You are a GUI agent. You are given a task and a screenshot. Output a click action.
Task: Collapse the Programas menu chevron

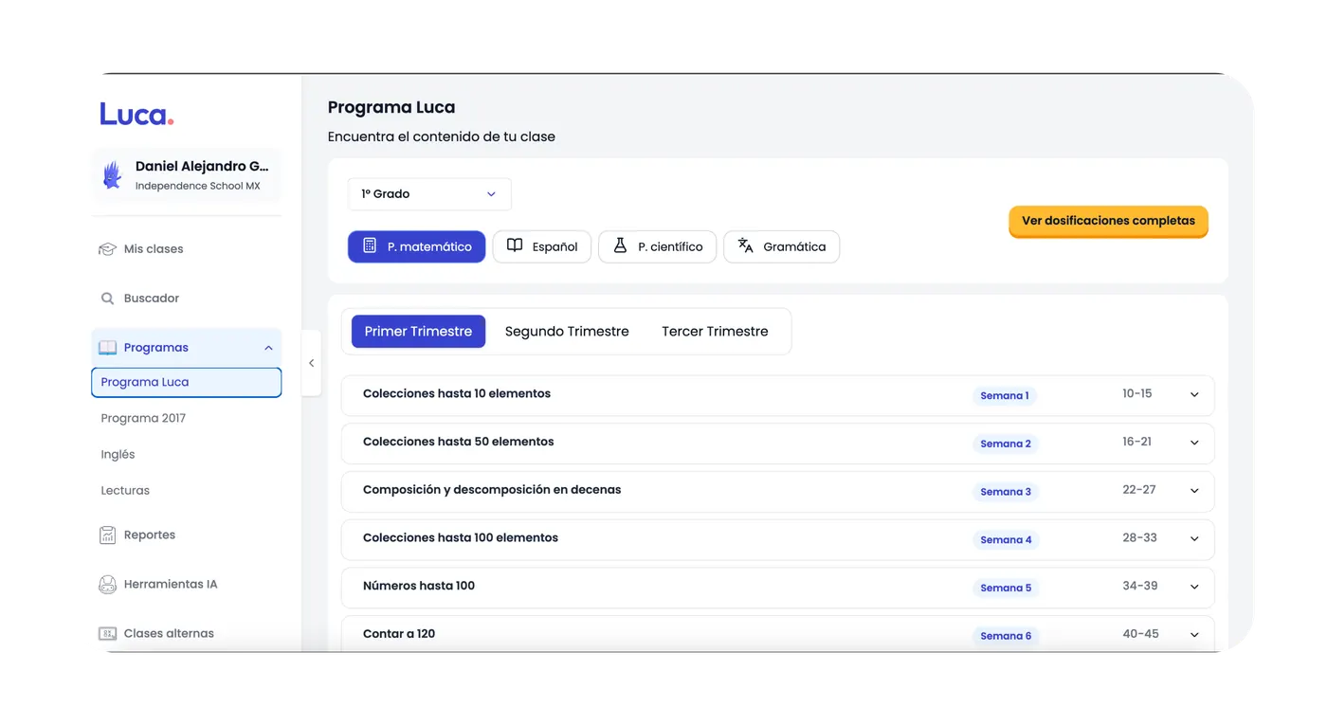pos(268,348)
